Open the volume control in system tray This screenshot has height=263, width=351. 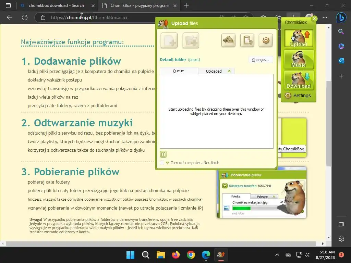click(307, 255)
